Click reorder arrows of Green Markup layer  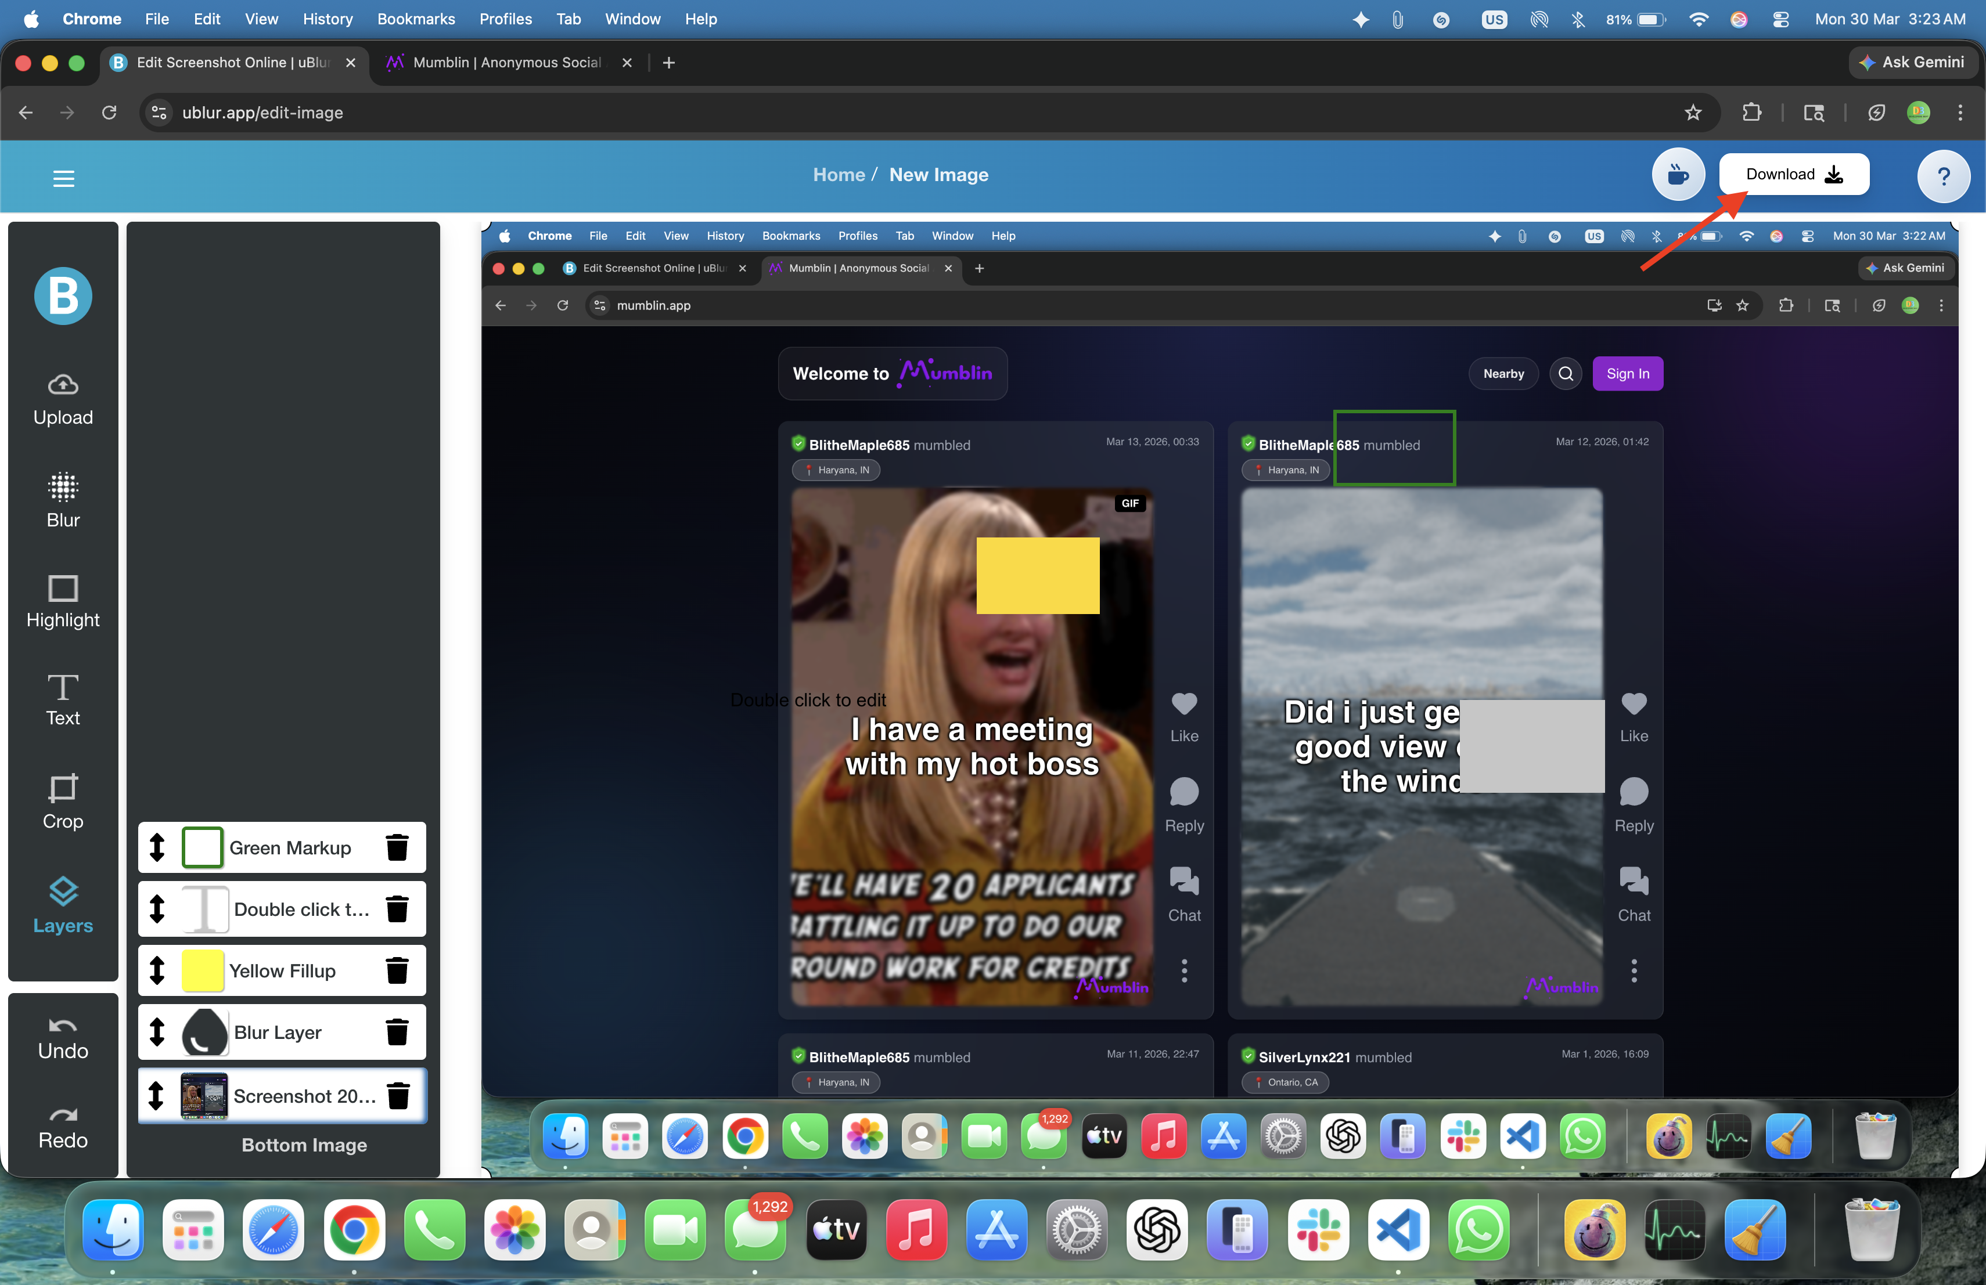click(157, 847)
